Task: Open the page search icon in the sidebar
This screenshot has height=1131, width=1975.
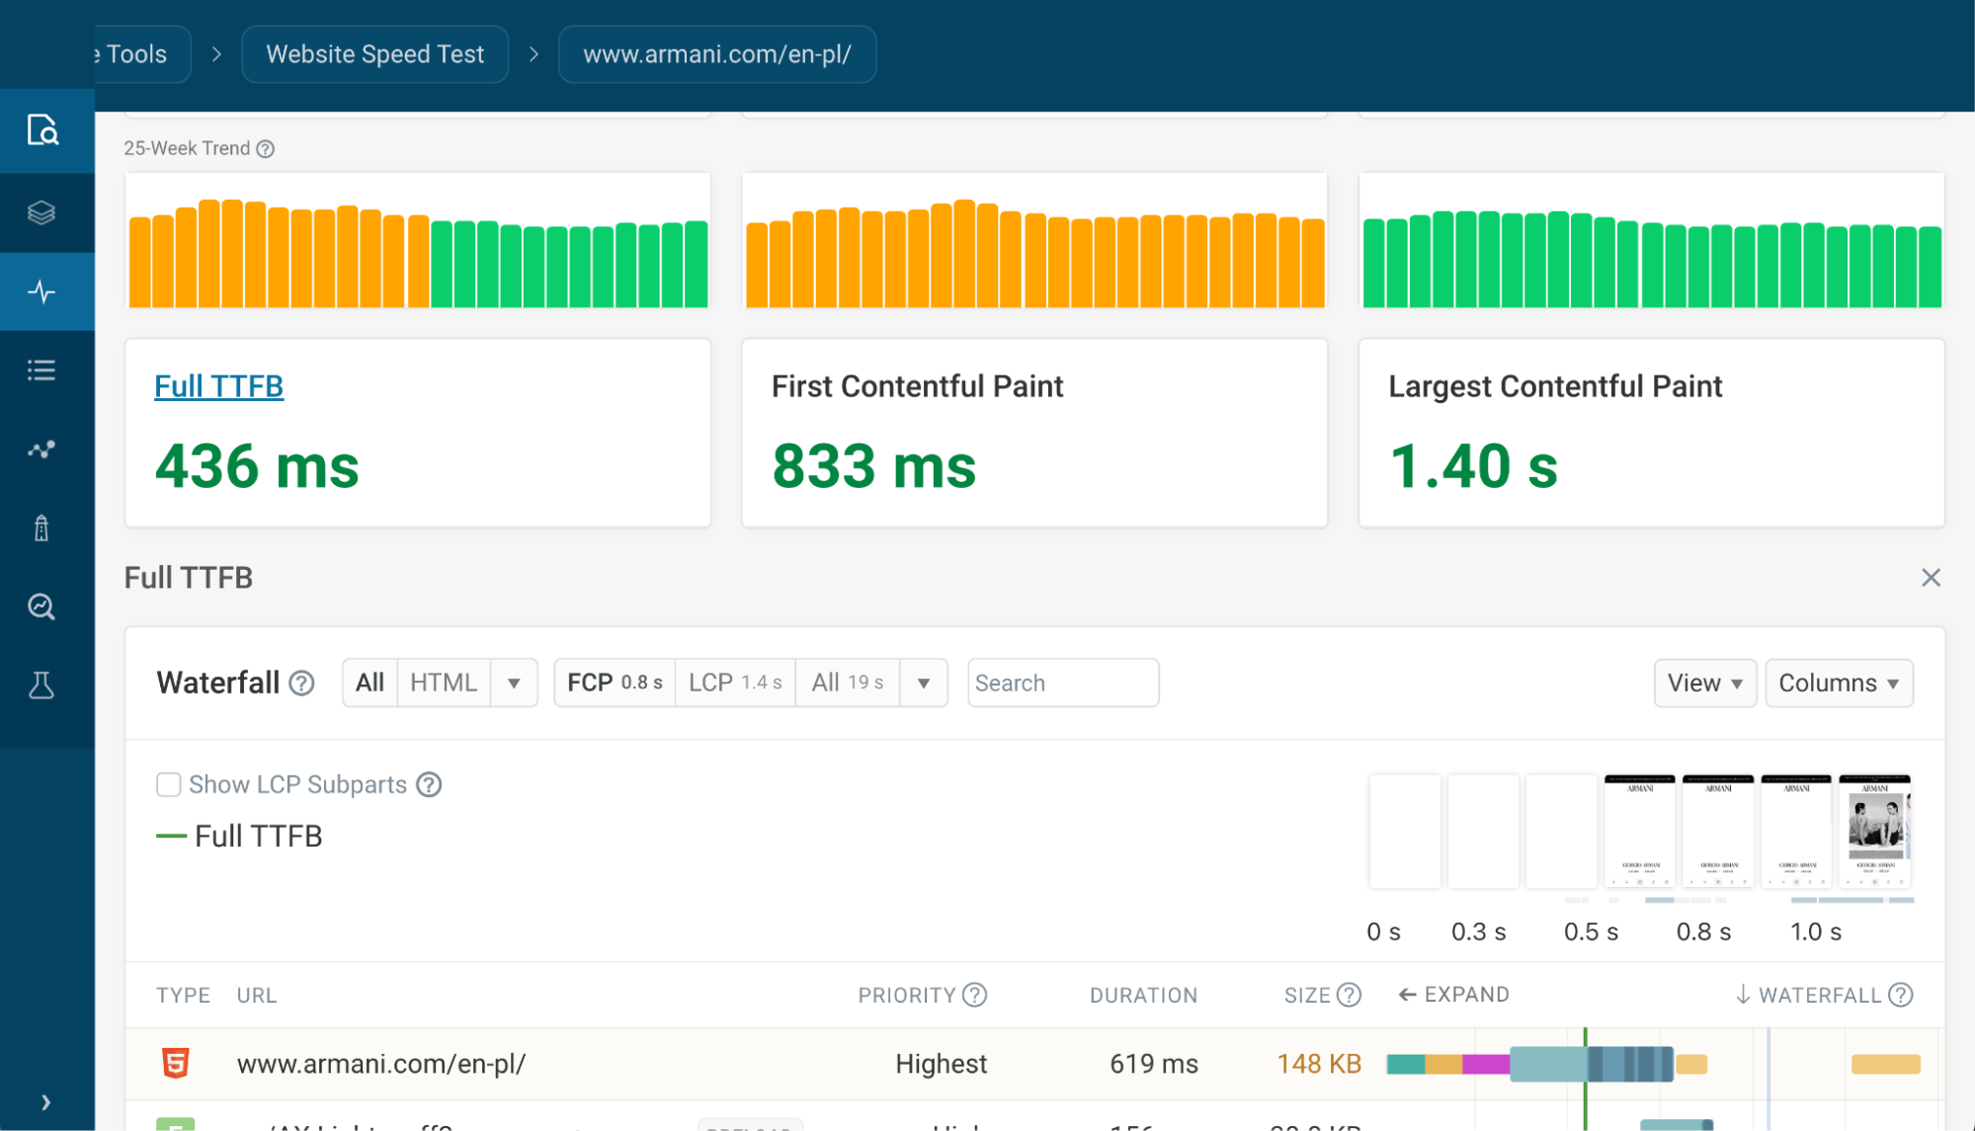Action: click(x=42, y=130)
